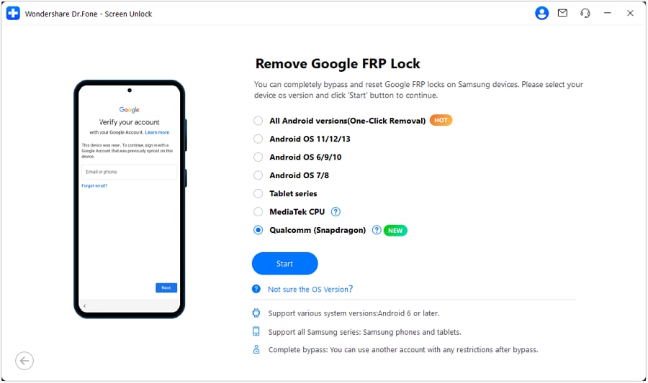Select the Qualcomm (Snapdragon) radio button

click(258, 230)
